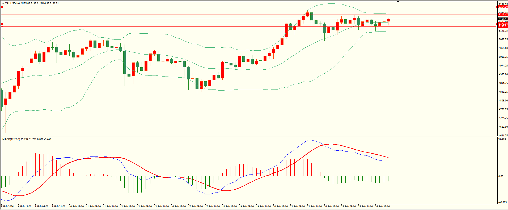Open the dropdown arrow beside XAUUSD,H4
This screenshot has height=210, width=508.
(3, 3)
